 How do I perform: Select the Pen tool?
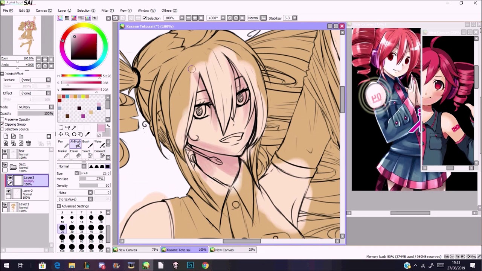[63, 143]
